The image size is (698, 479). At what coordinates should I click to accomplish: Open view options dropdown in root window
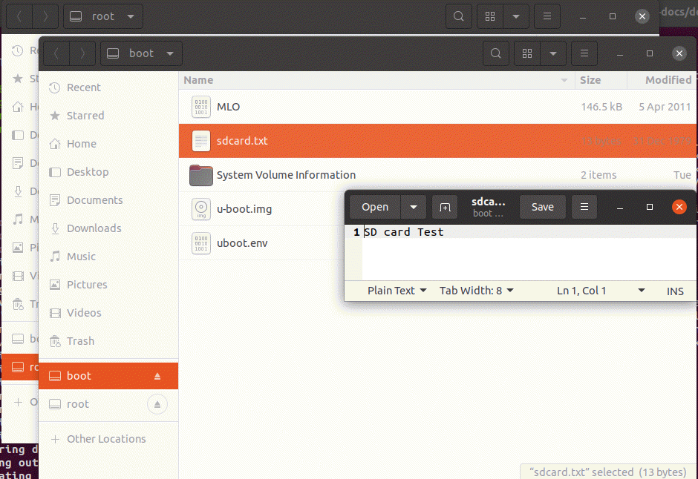pos(516,16)
